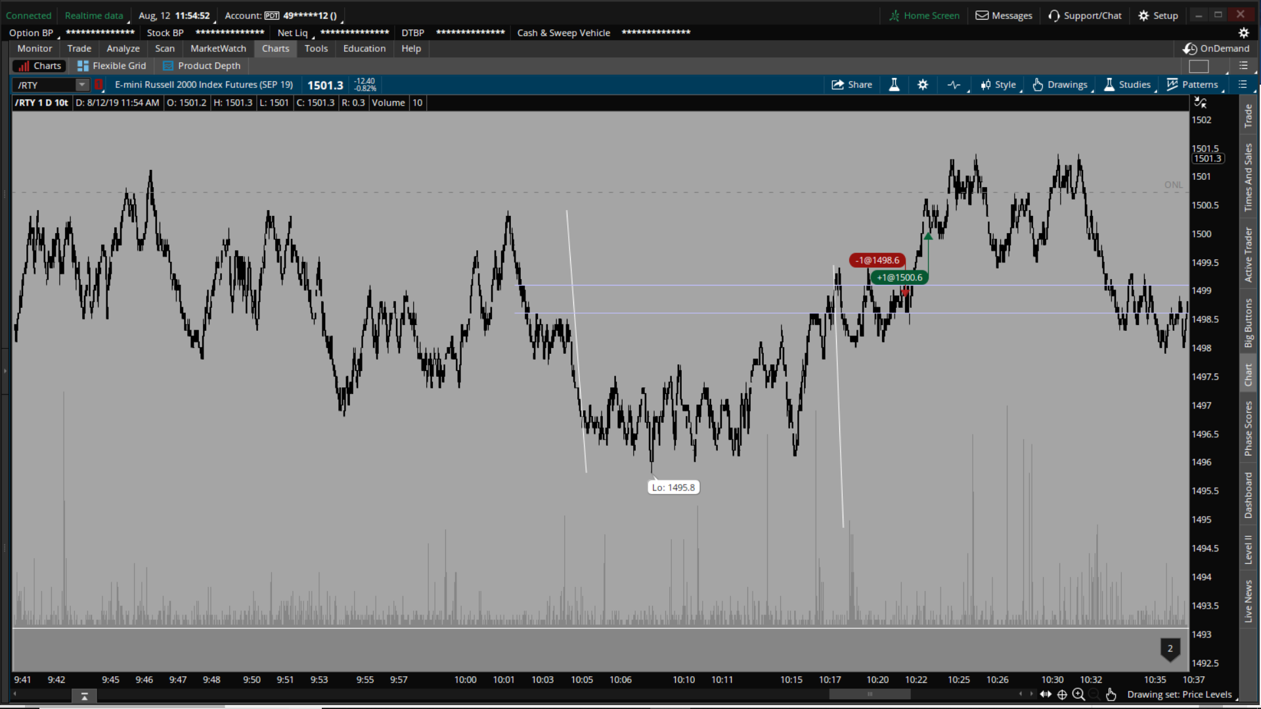
Task: Open Support/Chat
Action: (x=1085, y=16)
